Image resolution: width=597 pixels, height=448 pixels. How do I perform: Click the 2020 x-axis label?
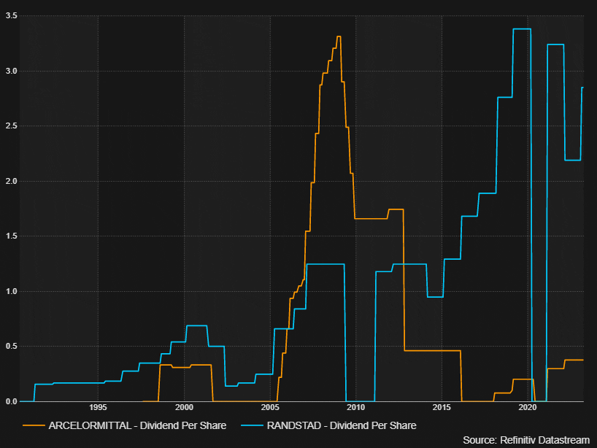click(x=528, y=408)
